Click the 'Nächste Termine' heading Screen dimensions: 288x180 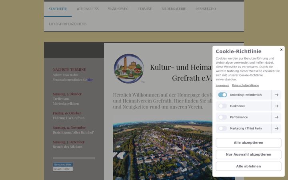[70, 70]
